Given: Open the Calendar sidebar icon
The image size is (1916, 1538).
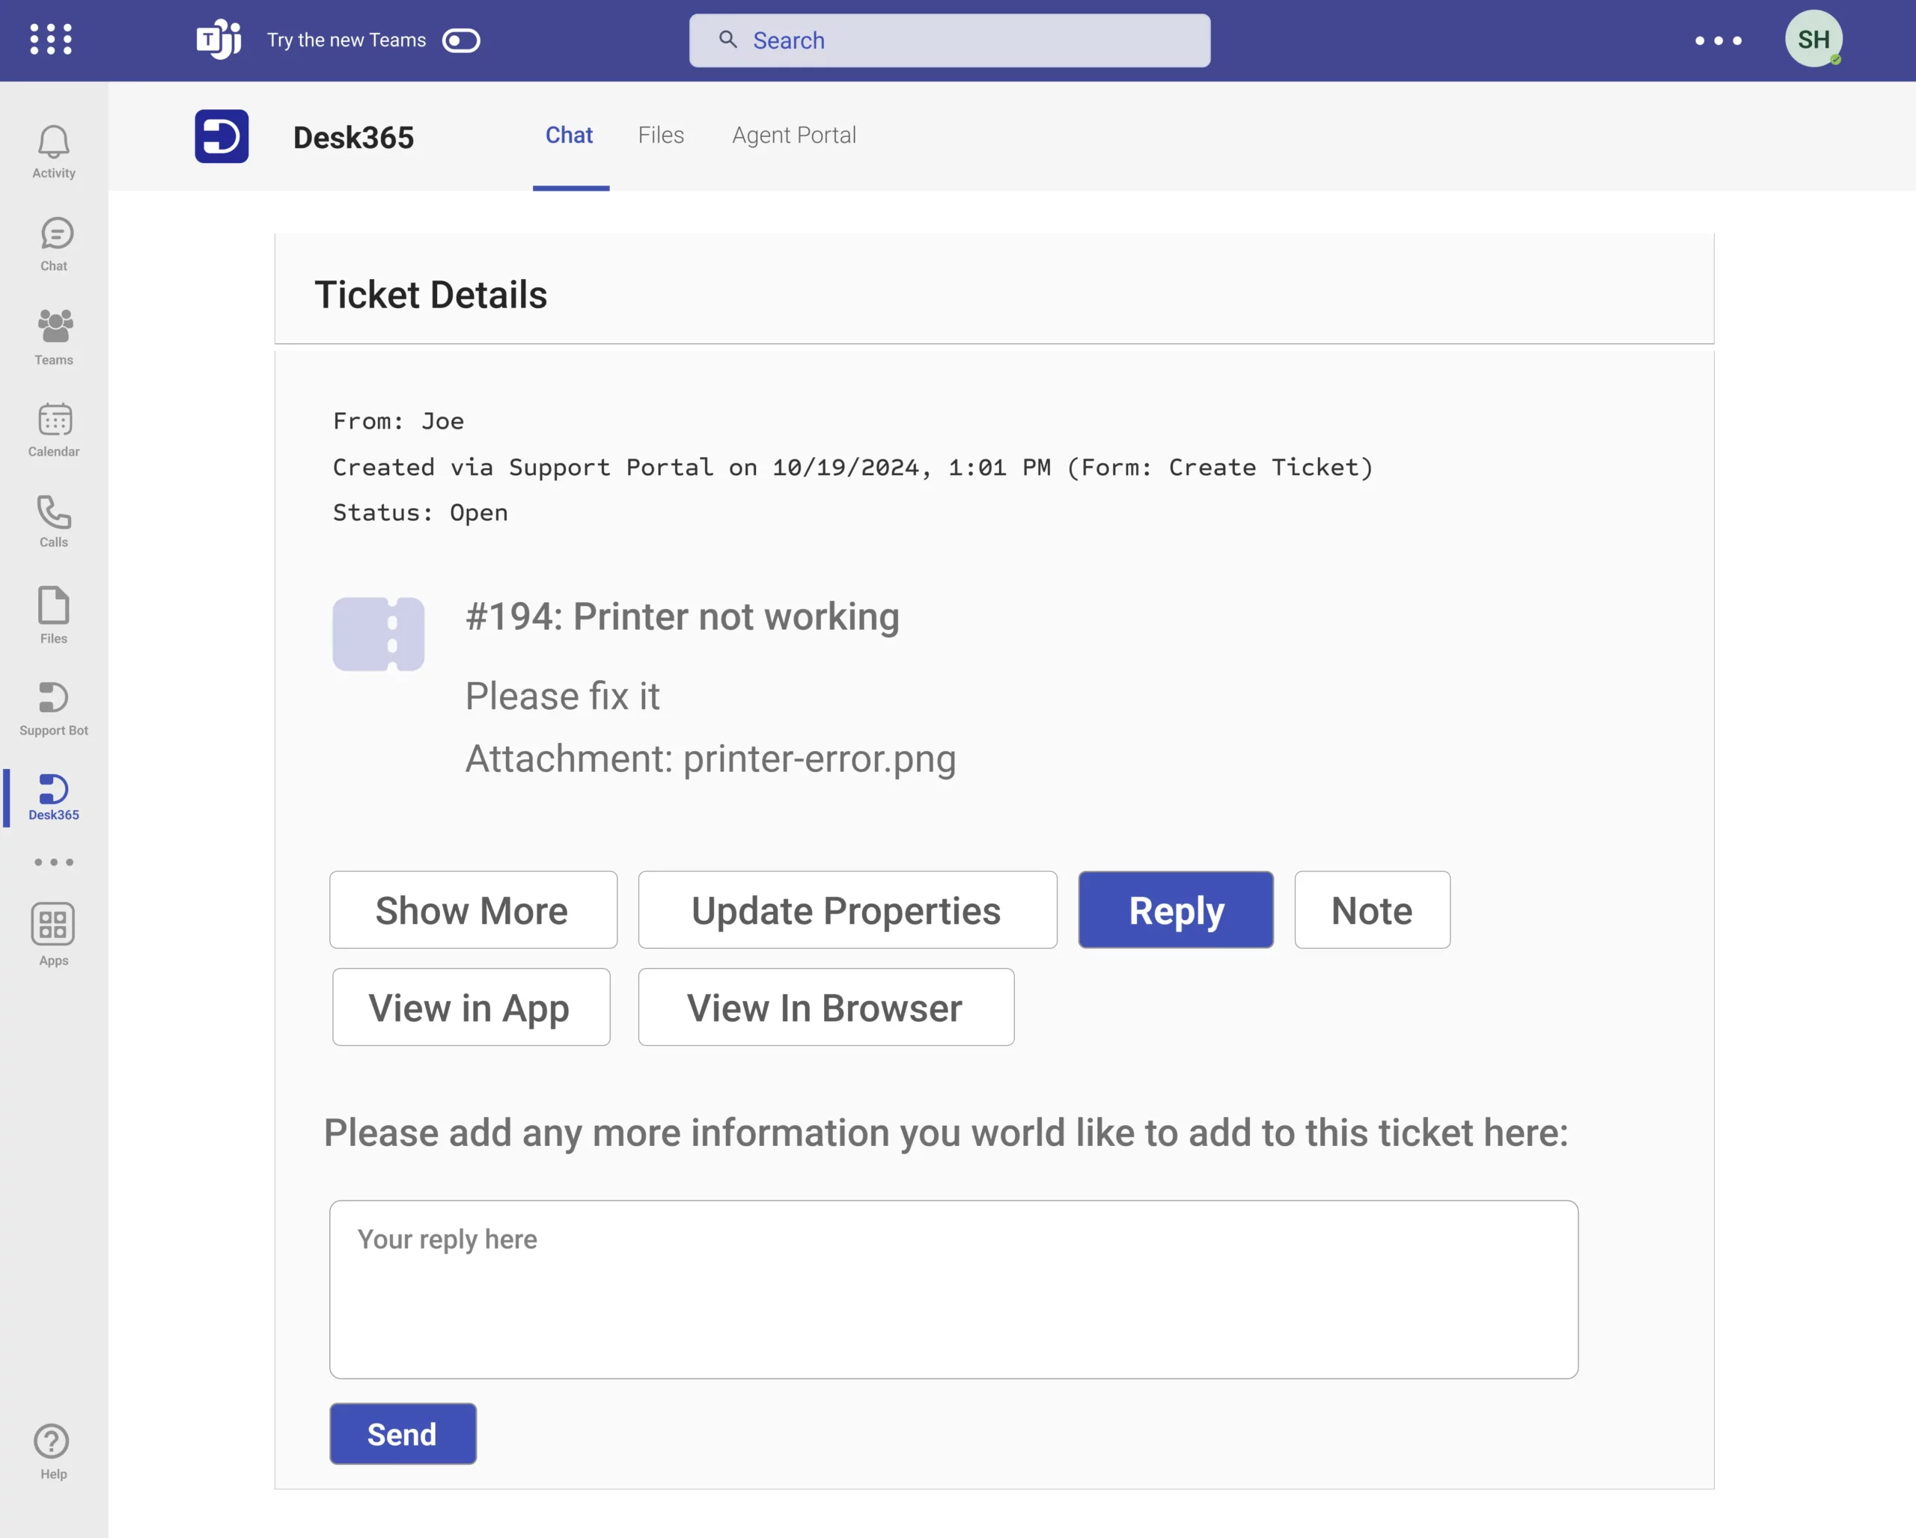Looking at the screenshot, I should point(54,429).
